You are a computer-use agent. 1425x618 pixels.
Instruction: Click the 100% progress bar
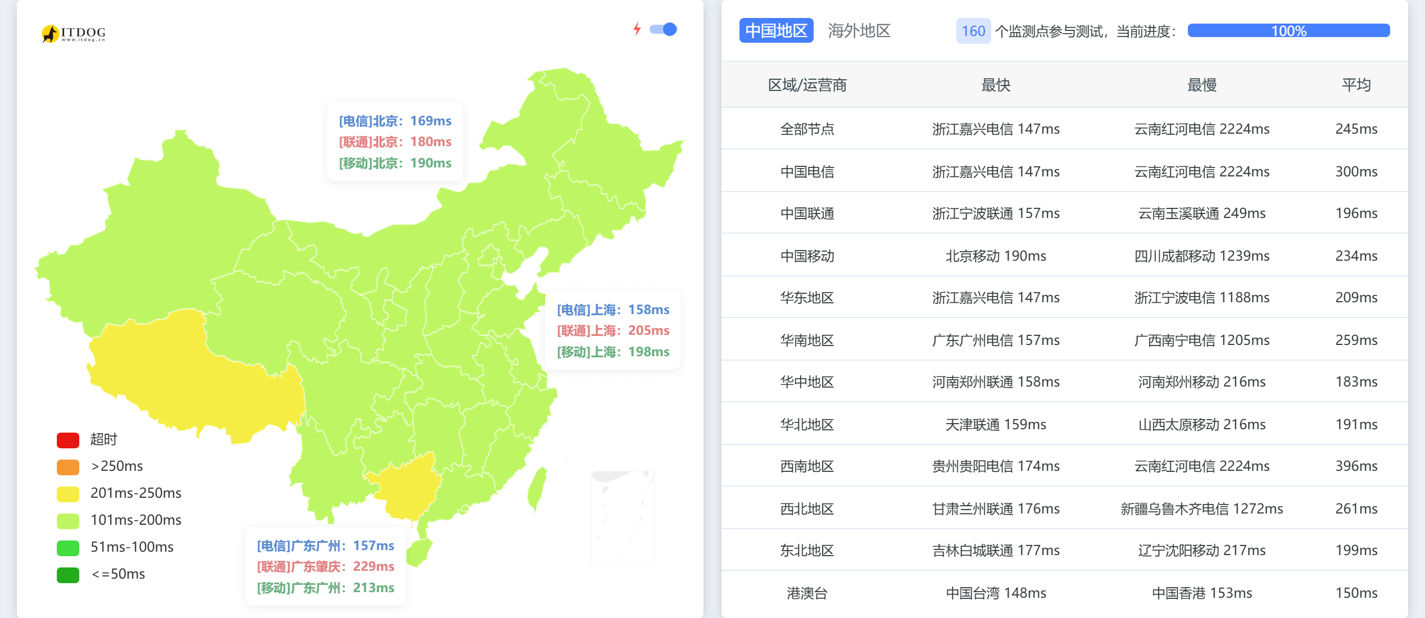(x=1288, y=31)
